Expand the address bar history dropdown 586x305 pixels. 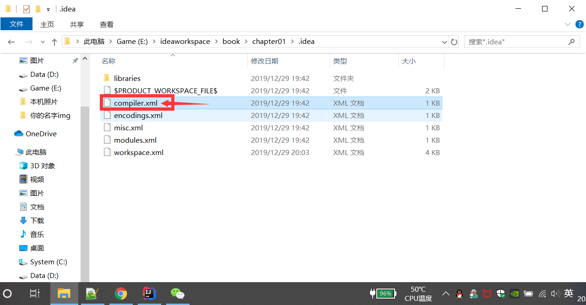click(444, 42)
